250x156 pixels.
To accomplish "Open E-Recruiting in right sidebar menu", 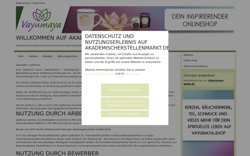I will point(208,60).
